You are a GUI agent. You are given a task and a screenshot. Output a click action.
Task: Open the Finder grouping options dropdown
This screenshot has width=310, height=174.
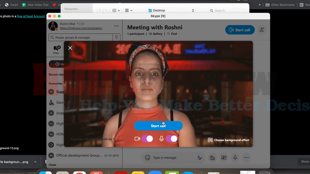click(129, 10)
